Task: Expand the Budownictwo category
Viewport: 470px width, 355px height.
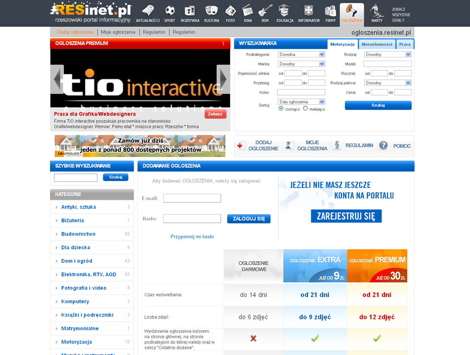Action: (56, 234)
